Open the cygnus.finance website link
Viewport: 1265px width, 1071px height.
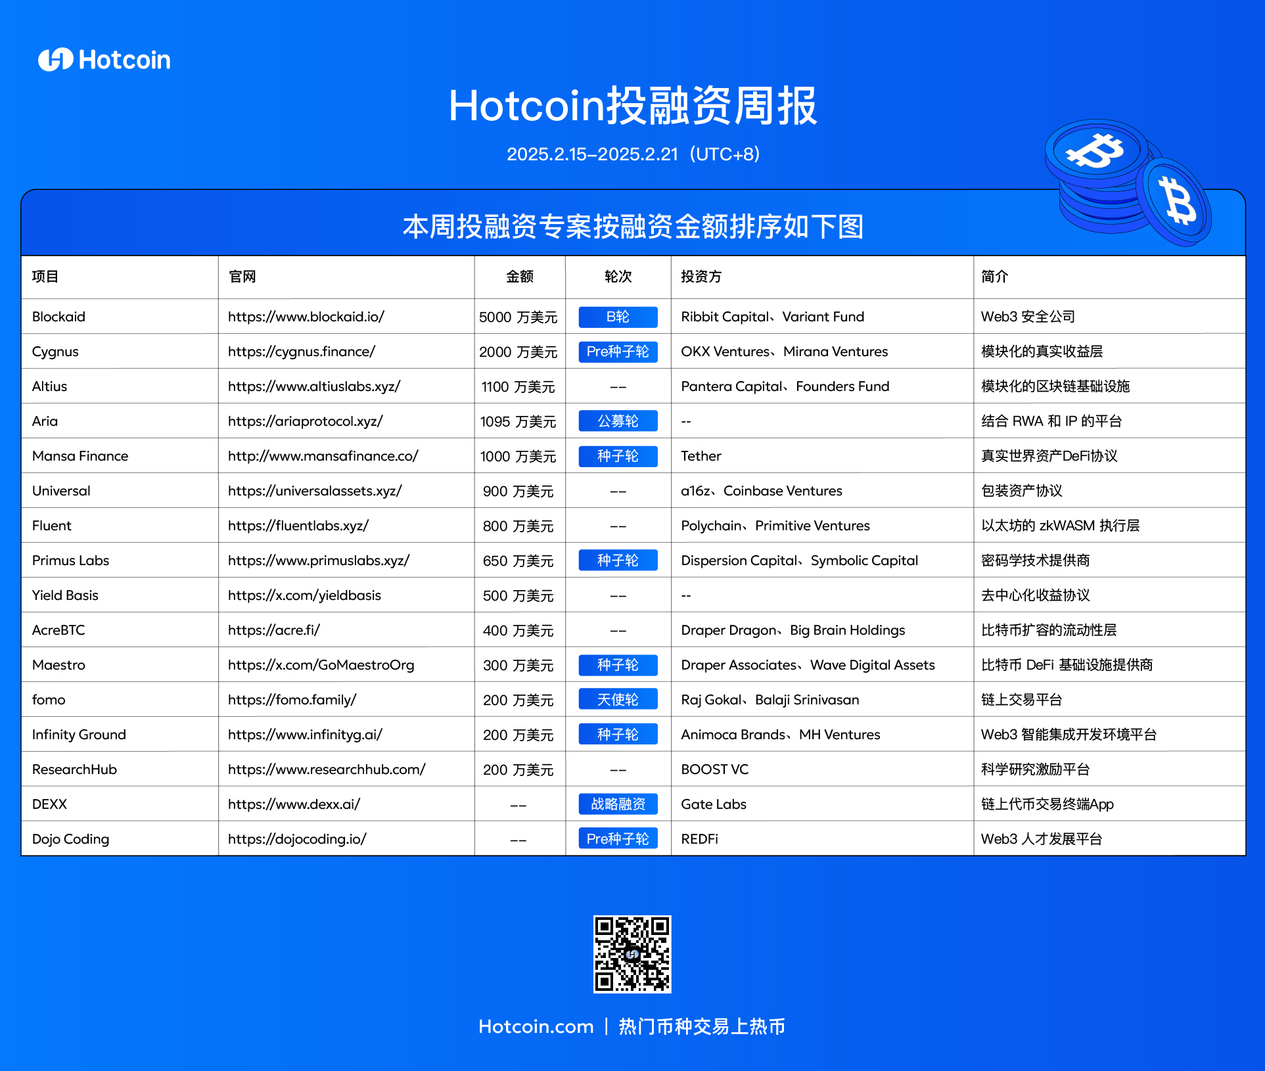302,352
